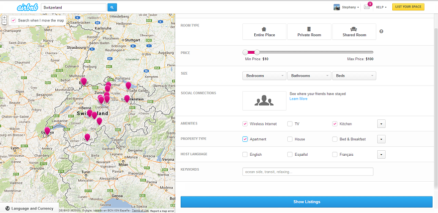Open the messages envelope icon
Image resolution: width=438 pixels, height=213 pixels.
pyautogui.click(x=367, y=7)
